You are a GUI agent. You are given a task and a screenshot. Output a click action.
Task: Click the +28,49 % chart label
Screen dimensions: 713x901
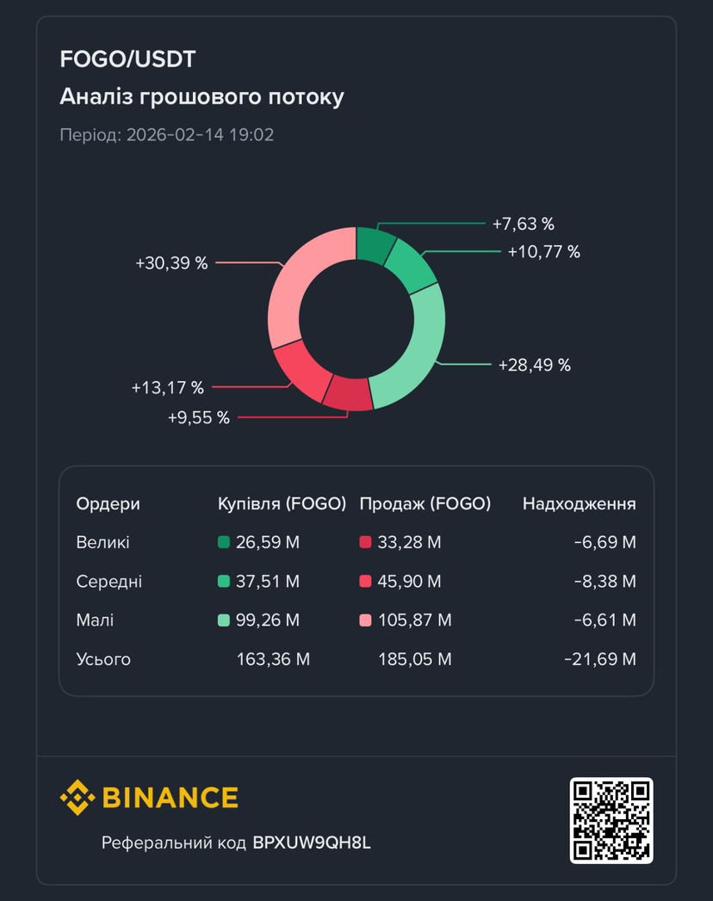click(x=535, y=365)
